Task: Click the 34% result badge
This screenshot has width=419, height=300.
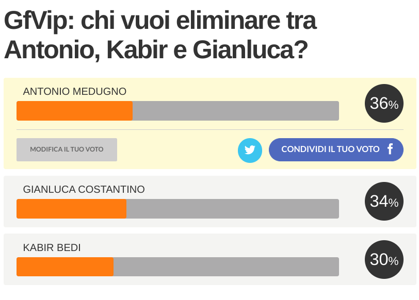Action: (384, 201)
